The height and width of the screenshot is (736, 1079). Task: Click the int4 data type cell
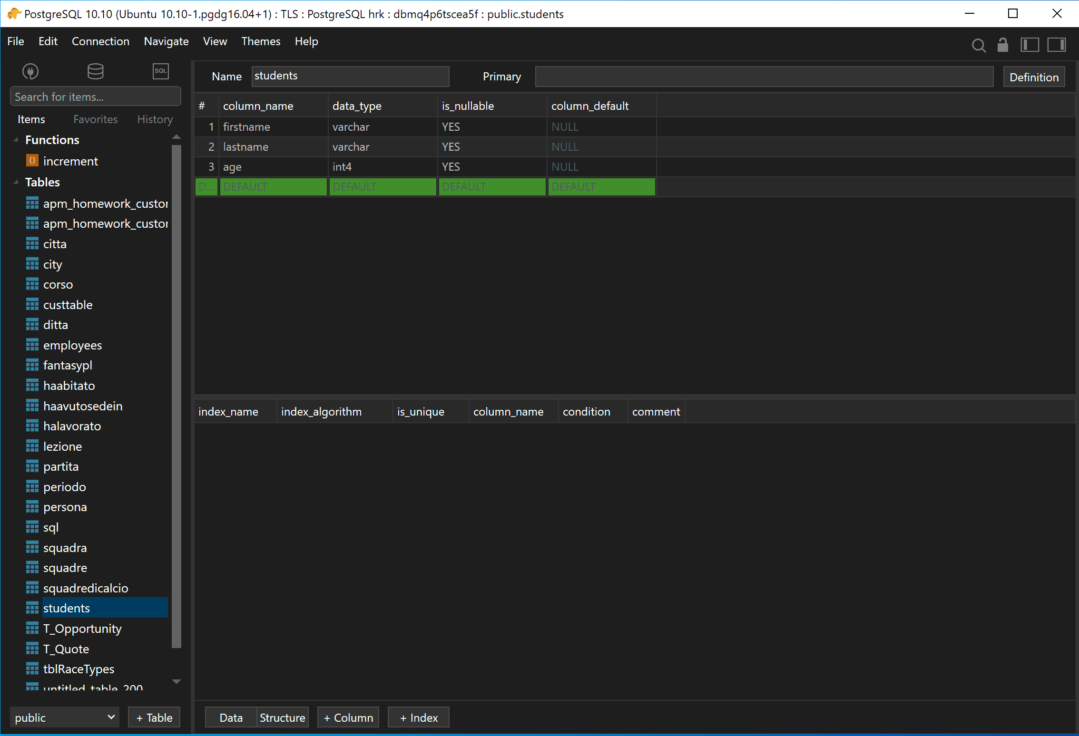(383, 167)
